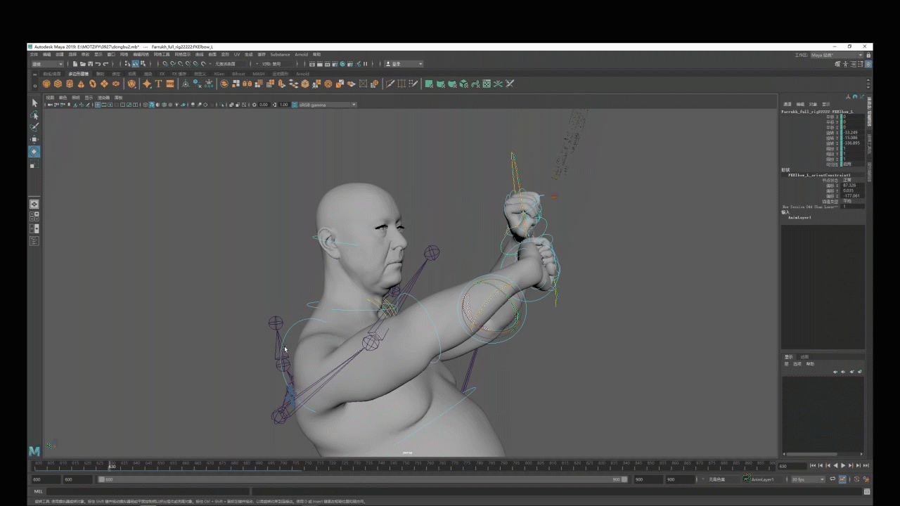Activate the Rotate tool in toolbox
This screenshot has height=506, width=900.
[34, 151]
